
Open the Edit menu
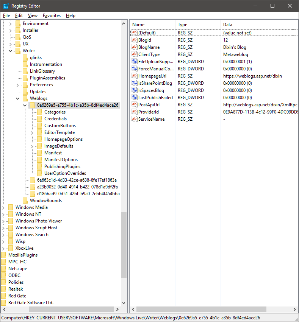click(19, 16)
